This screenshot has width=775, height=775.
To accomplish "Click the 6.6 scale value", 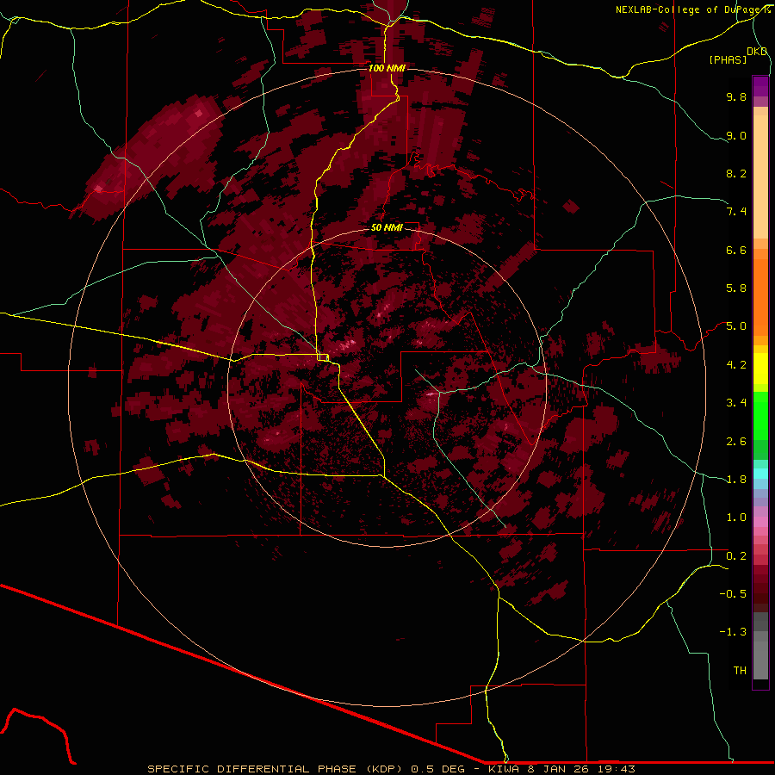I will pos(736,250).
